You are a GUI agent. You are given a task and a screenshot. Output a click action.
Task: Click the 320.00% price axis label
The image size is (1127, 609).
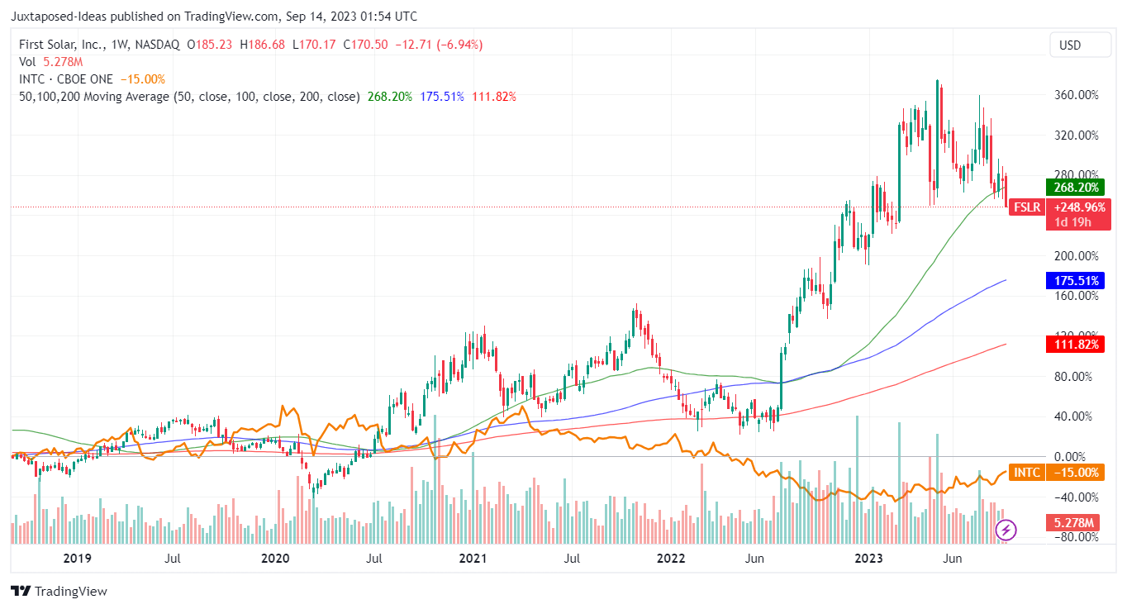pos(1077,136)
